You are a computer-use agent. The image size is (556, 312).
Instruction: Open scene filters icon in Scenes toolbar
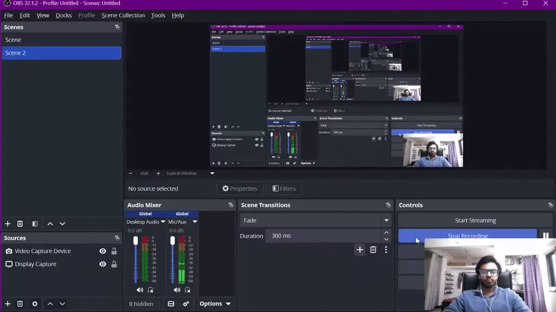[x=35, y=224]
